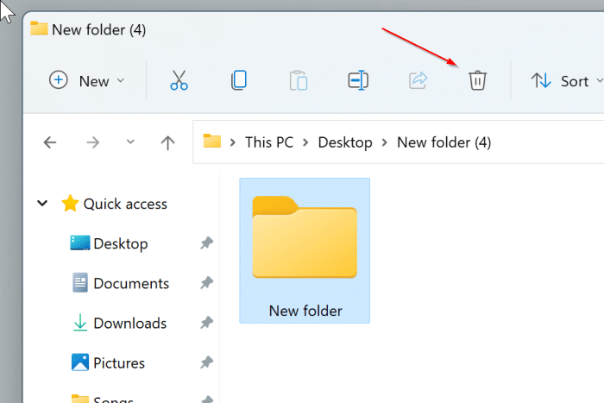Go up one level with up arrow
The width and height of the screenshot is (604, 403).
[167, 142]
